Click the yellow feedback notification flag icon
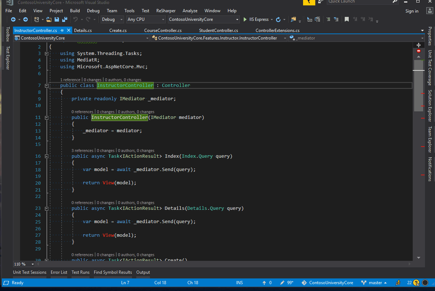The image size is (435, 291). 309,2
